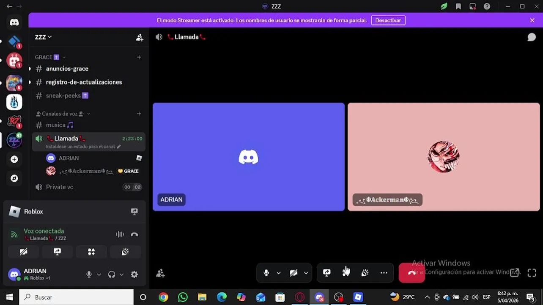543x305 pixels.
Task: Join the Private vc voice channel
Action: [x=88, y=187]
